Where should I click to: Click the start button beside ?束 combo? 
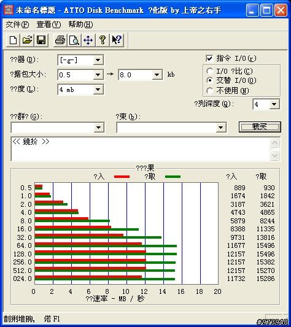(x=260, y=127)
